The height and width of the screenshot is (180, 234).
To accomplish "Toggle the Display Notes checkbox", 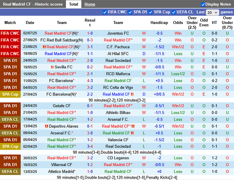I will click(x=203, y=4).
